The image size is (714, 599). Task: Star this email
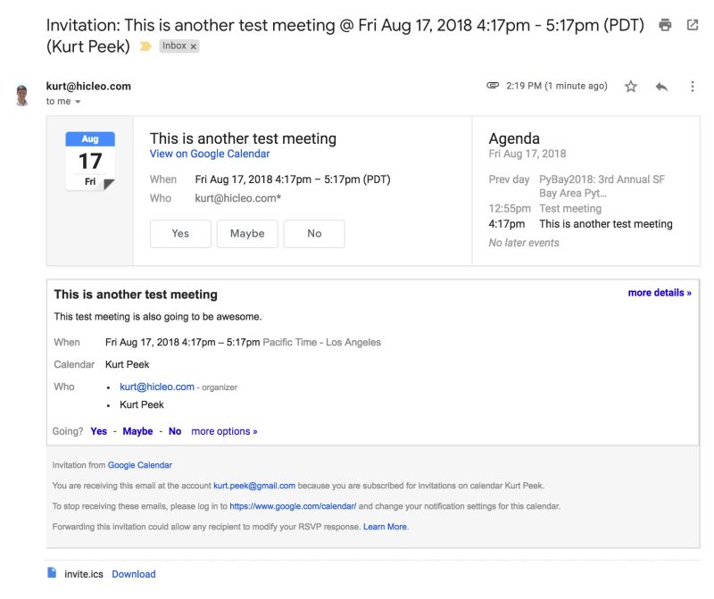click(630, 86)
